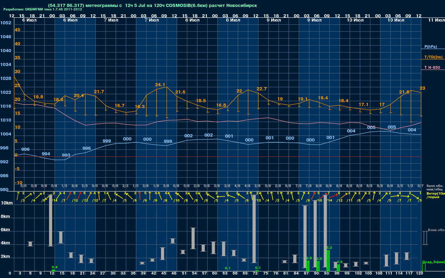The height and width of the screenshot is (278, 445).
Task: Click the P(hPa) legend label
Action: pos(430,47)
